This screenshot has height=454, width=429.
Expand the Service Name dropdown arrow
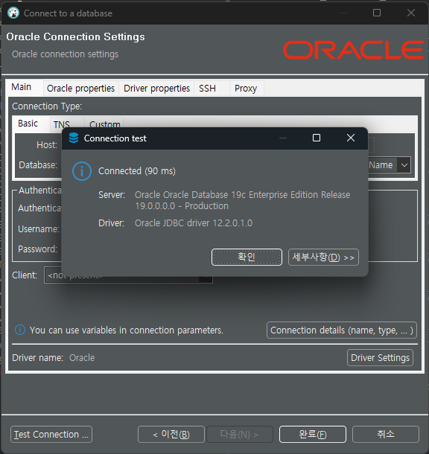click(404, 165)
